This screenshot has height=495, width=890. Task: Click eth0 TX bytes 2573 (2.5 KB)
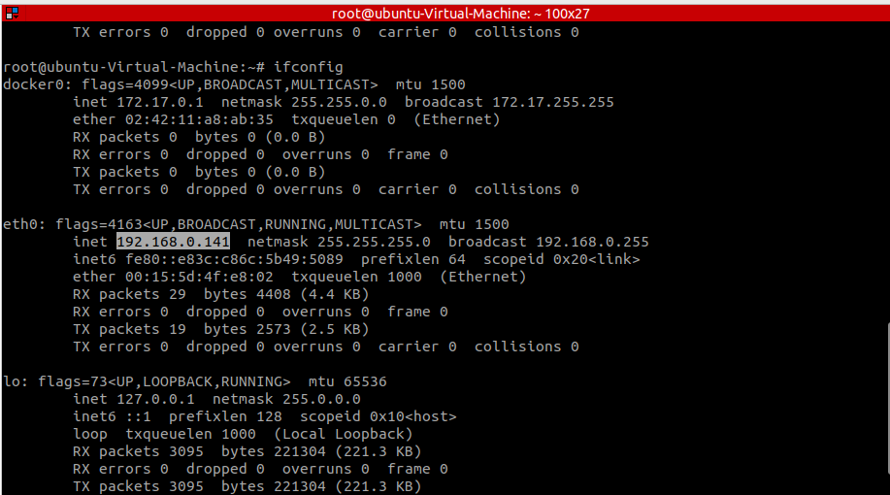[286, 329]
